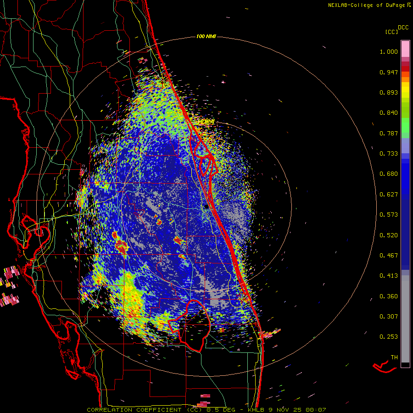This screenshot has height=413, width=413.
Task: Click the 0.253 scale value
Action: point(389,337)
